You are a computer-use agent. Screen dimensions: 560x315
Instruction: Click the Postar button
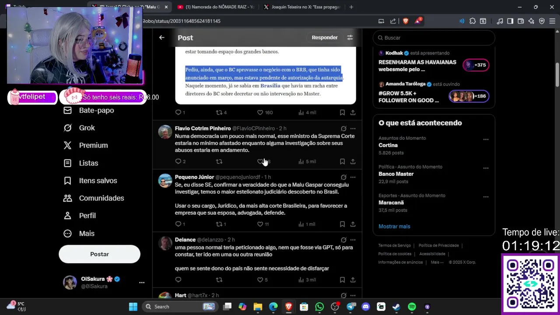99,254
